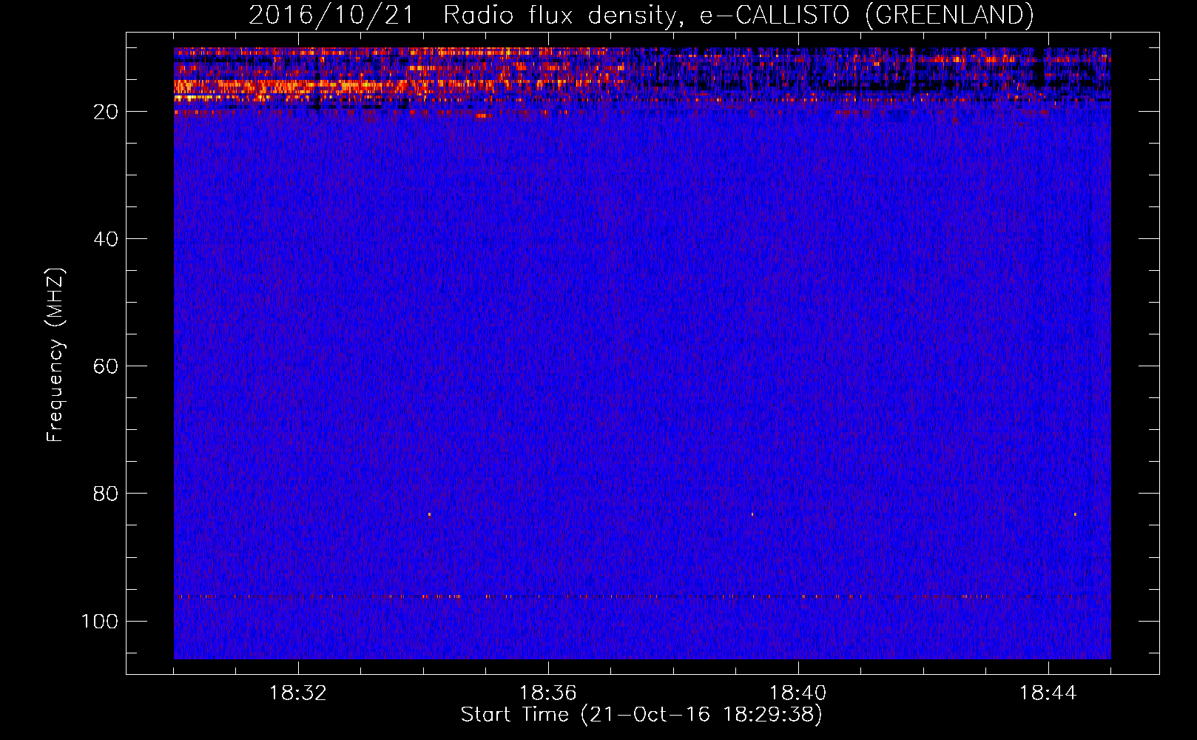Screen dimensions: 1197x740
Task: Click the 'Start Time (21-Oct-16 18:29:38)' axis label
Action: (641, 714)
